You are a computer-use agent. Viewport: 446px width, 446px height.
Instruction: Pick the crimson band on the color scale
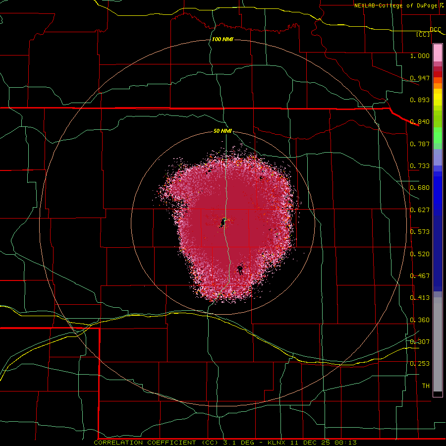tap(438, 69)
